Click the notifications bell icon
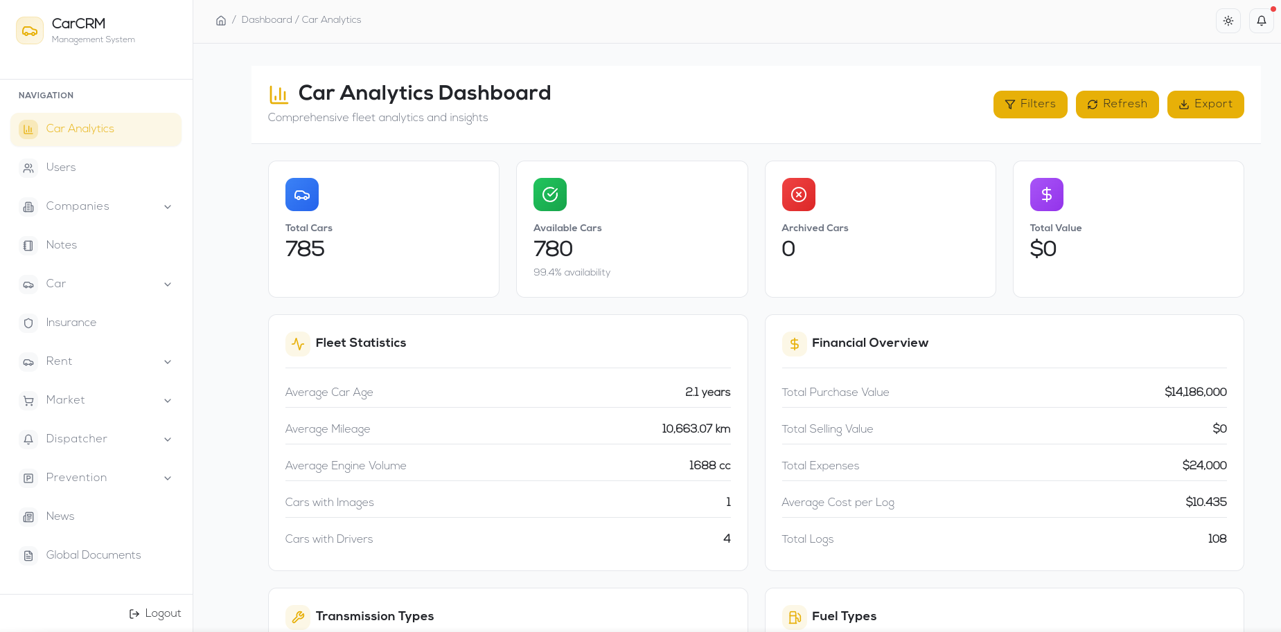1281x632 pixels. pyautogui.click(x=1260, y=21)
